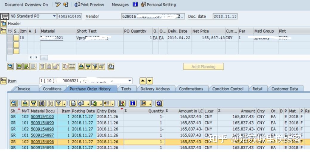The width and height of the screenshot is (310, 152).
Task: Click Document Overview On button
Action: (x=26, y=4)
